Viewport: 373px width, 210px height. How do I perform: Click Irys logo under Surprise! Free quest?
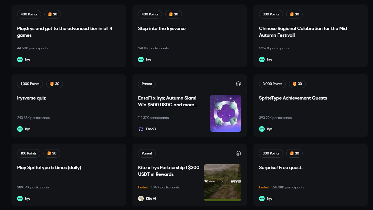pyautogui.click(x=262, y=199)
